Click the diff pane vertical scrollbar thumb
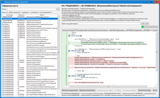Viewport: 160px width, 98px height. 157,52
